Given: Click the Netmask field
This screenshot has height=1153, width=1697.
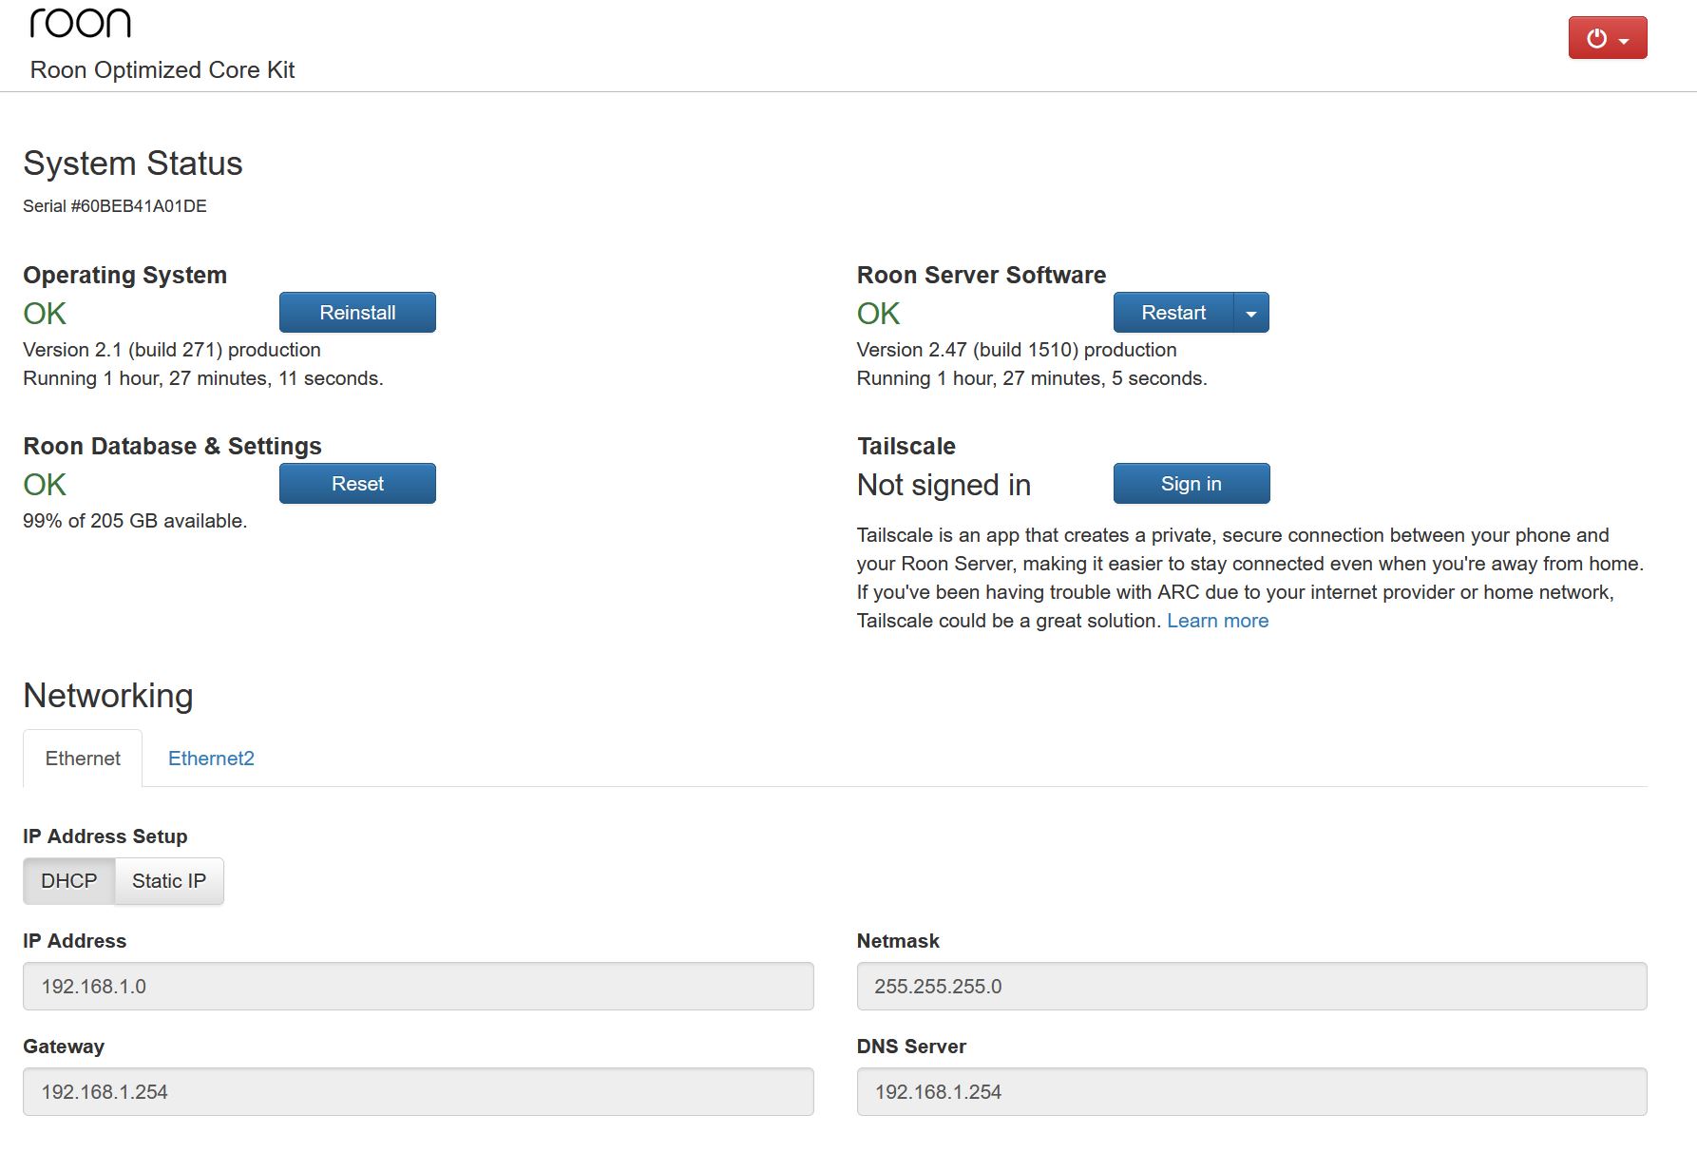Looking at the screenshot, I should coord(1251,987).
